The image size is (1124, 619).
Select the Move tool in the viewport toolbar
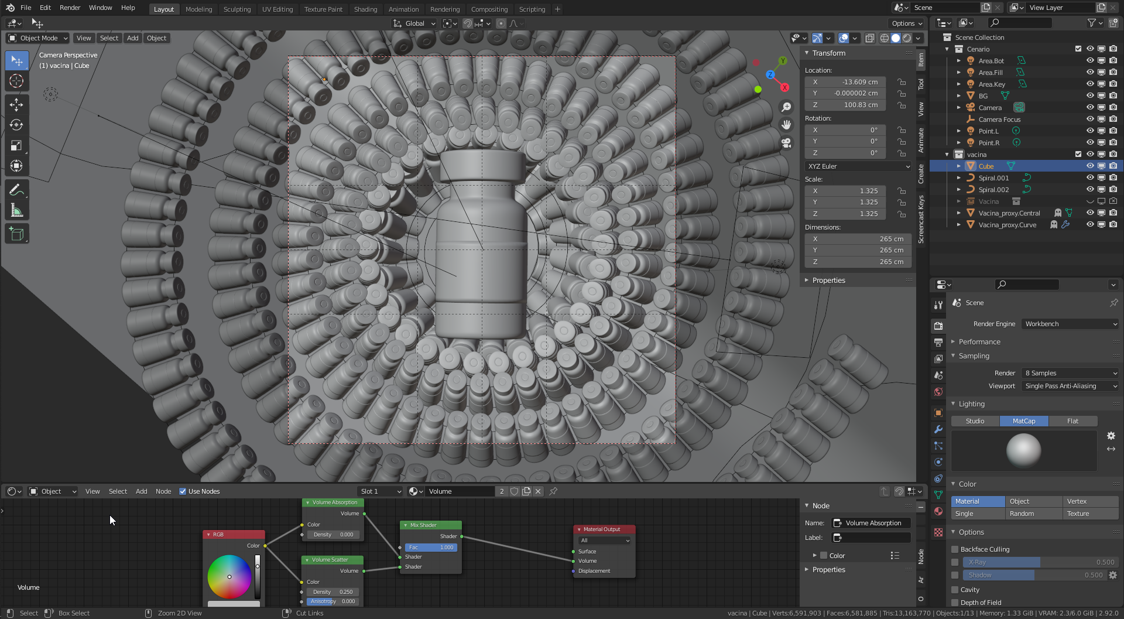point(16,105)
